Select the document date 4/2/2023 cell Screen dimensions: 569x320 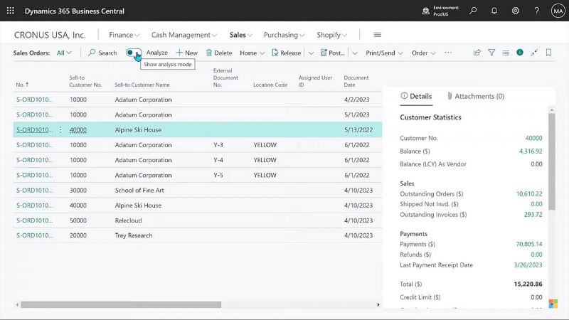(356, 100)
